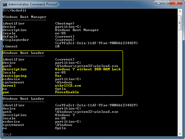
Task: Click the displayorder GUID entry
Action: point(96,43)
